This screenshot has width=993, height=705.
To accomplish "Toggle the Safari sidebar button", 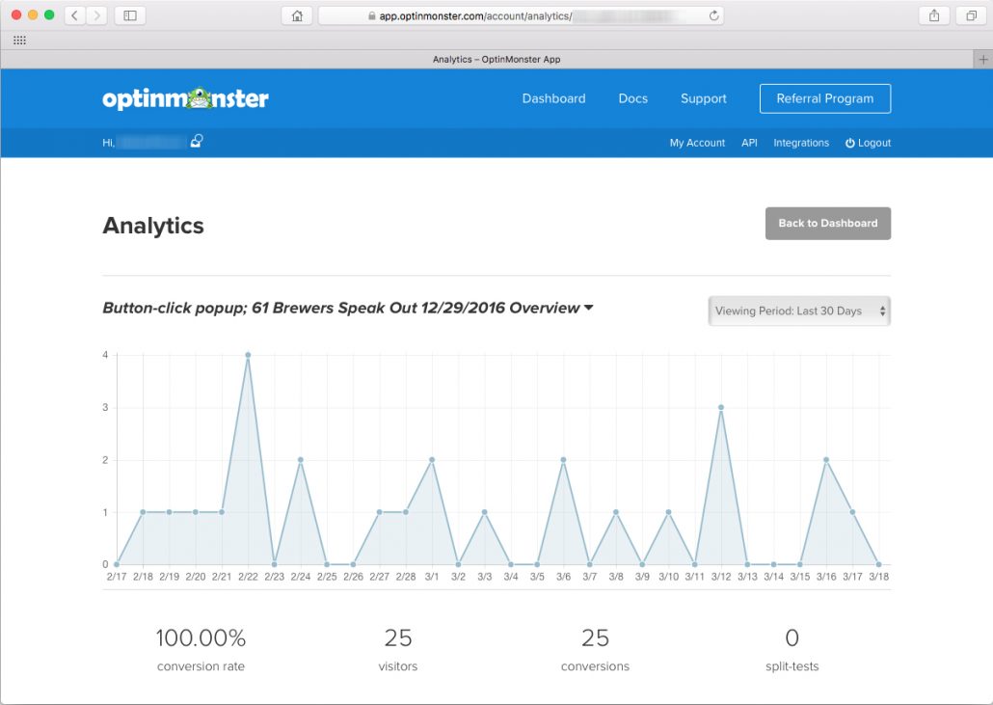I will pos(130,15).
